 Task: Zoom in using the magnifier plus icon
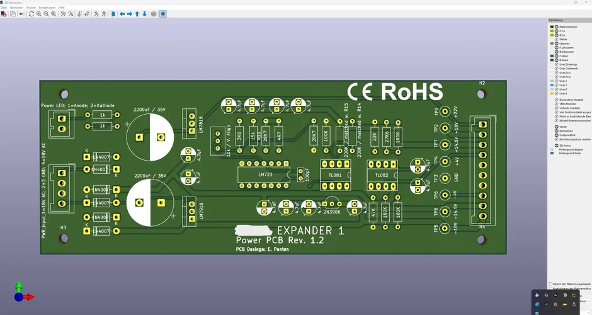39,14
